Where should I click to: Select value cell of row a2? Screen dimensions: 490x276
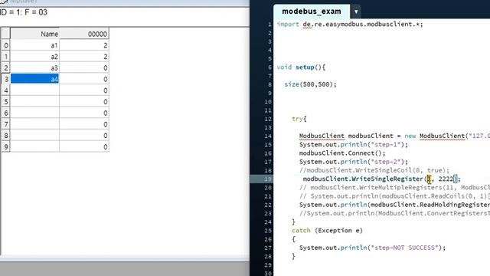pyautogui.click(x=84, y=57)
